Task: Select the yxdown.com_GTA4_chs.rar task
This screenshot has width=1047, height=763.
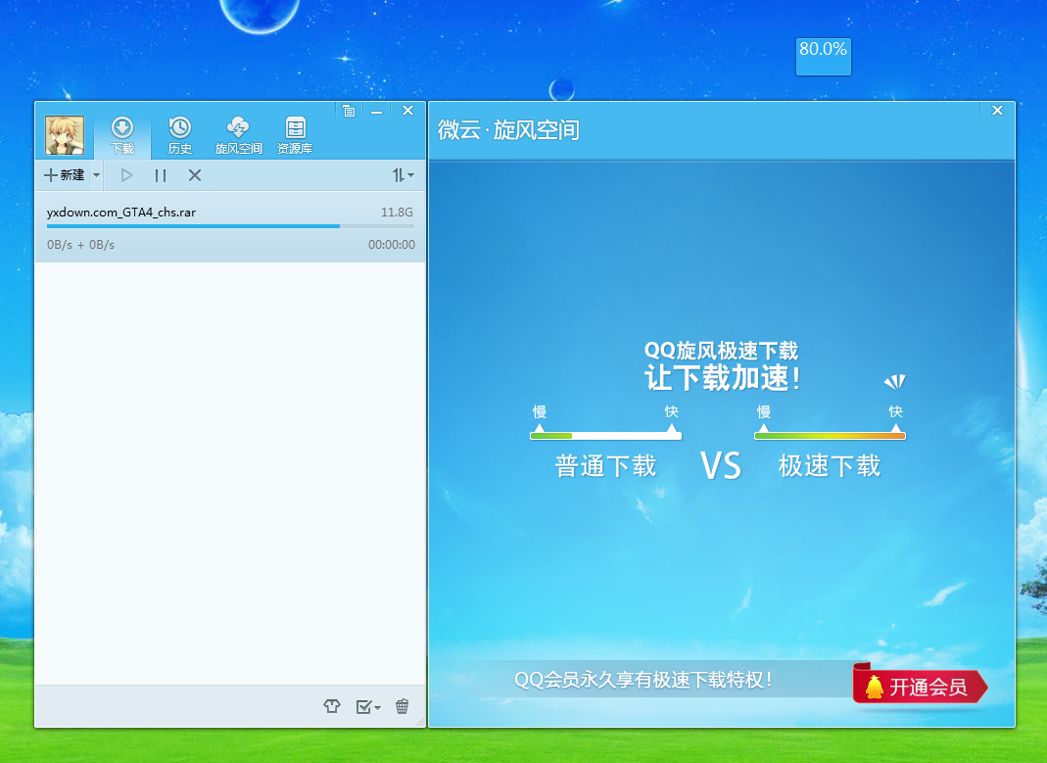Action: (x=230, y=227)
